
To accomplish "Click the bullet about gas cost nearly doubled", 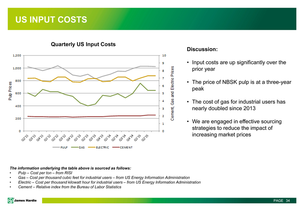I will 238,105.
